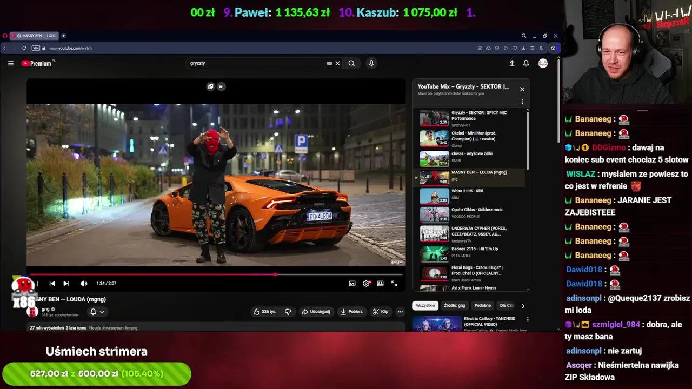
Task: Open the Mix playlist three-dot options
Action: (x=522, y=102)
